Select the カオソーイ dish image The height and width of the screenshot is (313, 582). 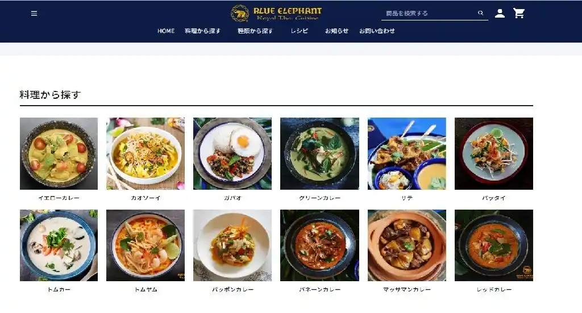point(145,153)
